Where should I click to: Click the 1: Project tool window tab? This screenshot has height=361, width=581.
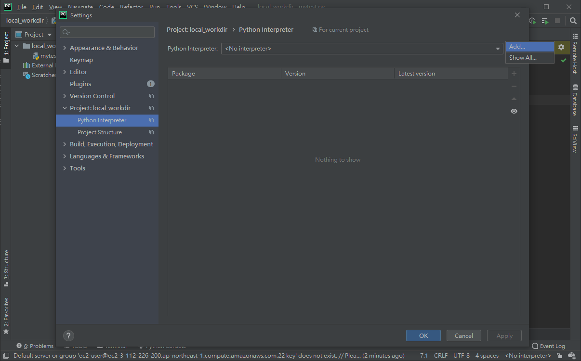tap(6, 47)
